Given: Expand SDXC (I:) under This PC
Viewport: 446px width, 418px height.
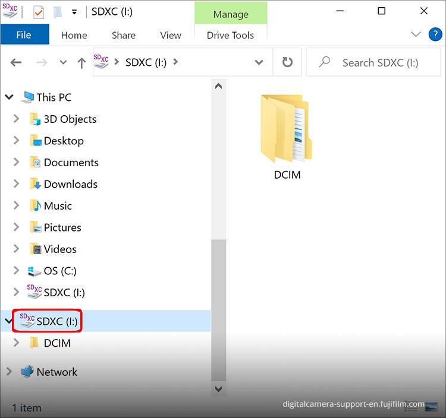Looking at the screenshot, I should point(17,292).
